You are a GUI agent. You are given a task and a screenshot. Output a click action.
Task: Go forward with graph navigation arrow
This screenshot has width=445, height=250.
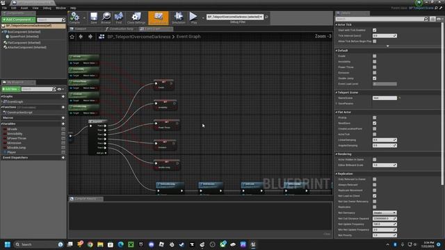pyautogui.click(x=90, y=37)
